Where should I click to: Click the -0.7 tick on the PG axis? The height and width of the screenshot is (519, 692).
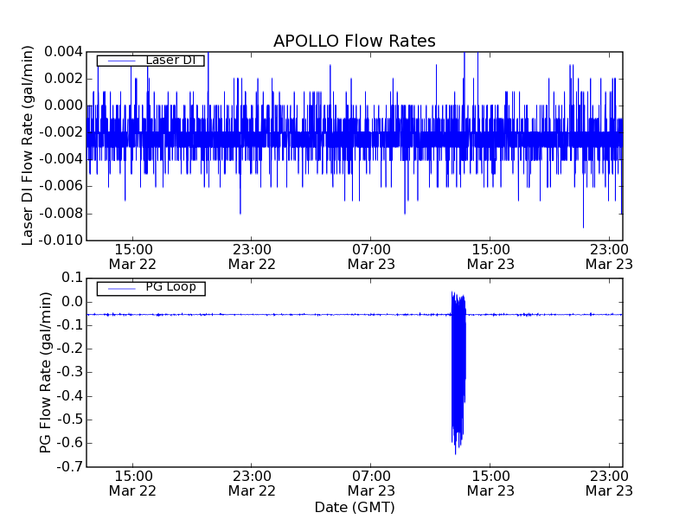pyautogui.click(x=70, y=466)
